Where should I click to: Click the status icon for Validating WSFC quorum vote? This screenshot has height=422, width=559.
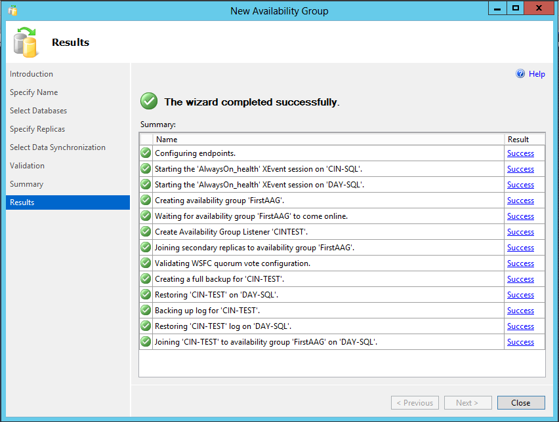146,263
